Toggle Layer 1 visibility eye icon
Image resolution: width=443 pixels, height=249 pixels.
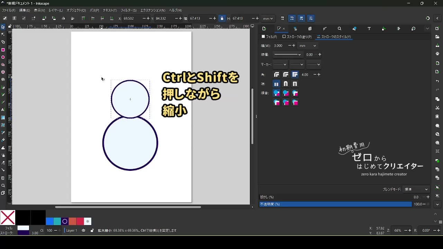coord(83,230)
